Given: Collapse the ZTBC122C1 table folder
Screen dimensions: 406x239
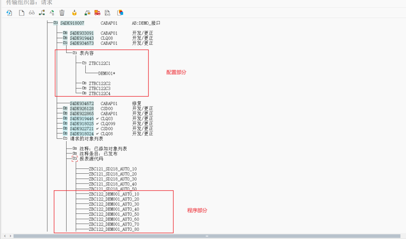Looking at the screenshot, I should [x=84, y=63].
